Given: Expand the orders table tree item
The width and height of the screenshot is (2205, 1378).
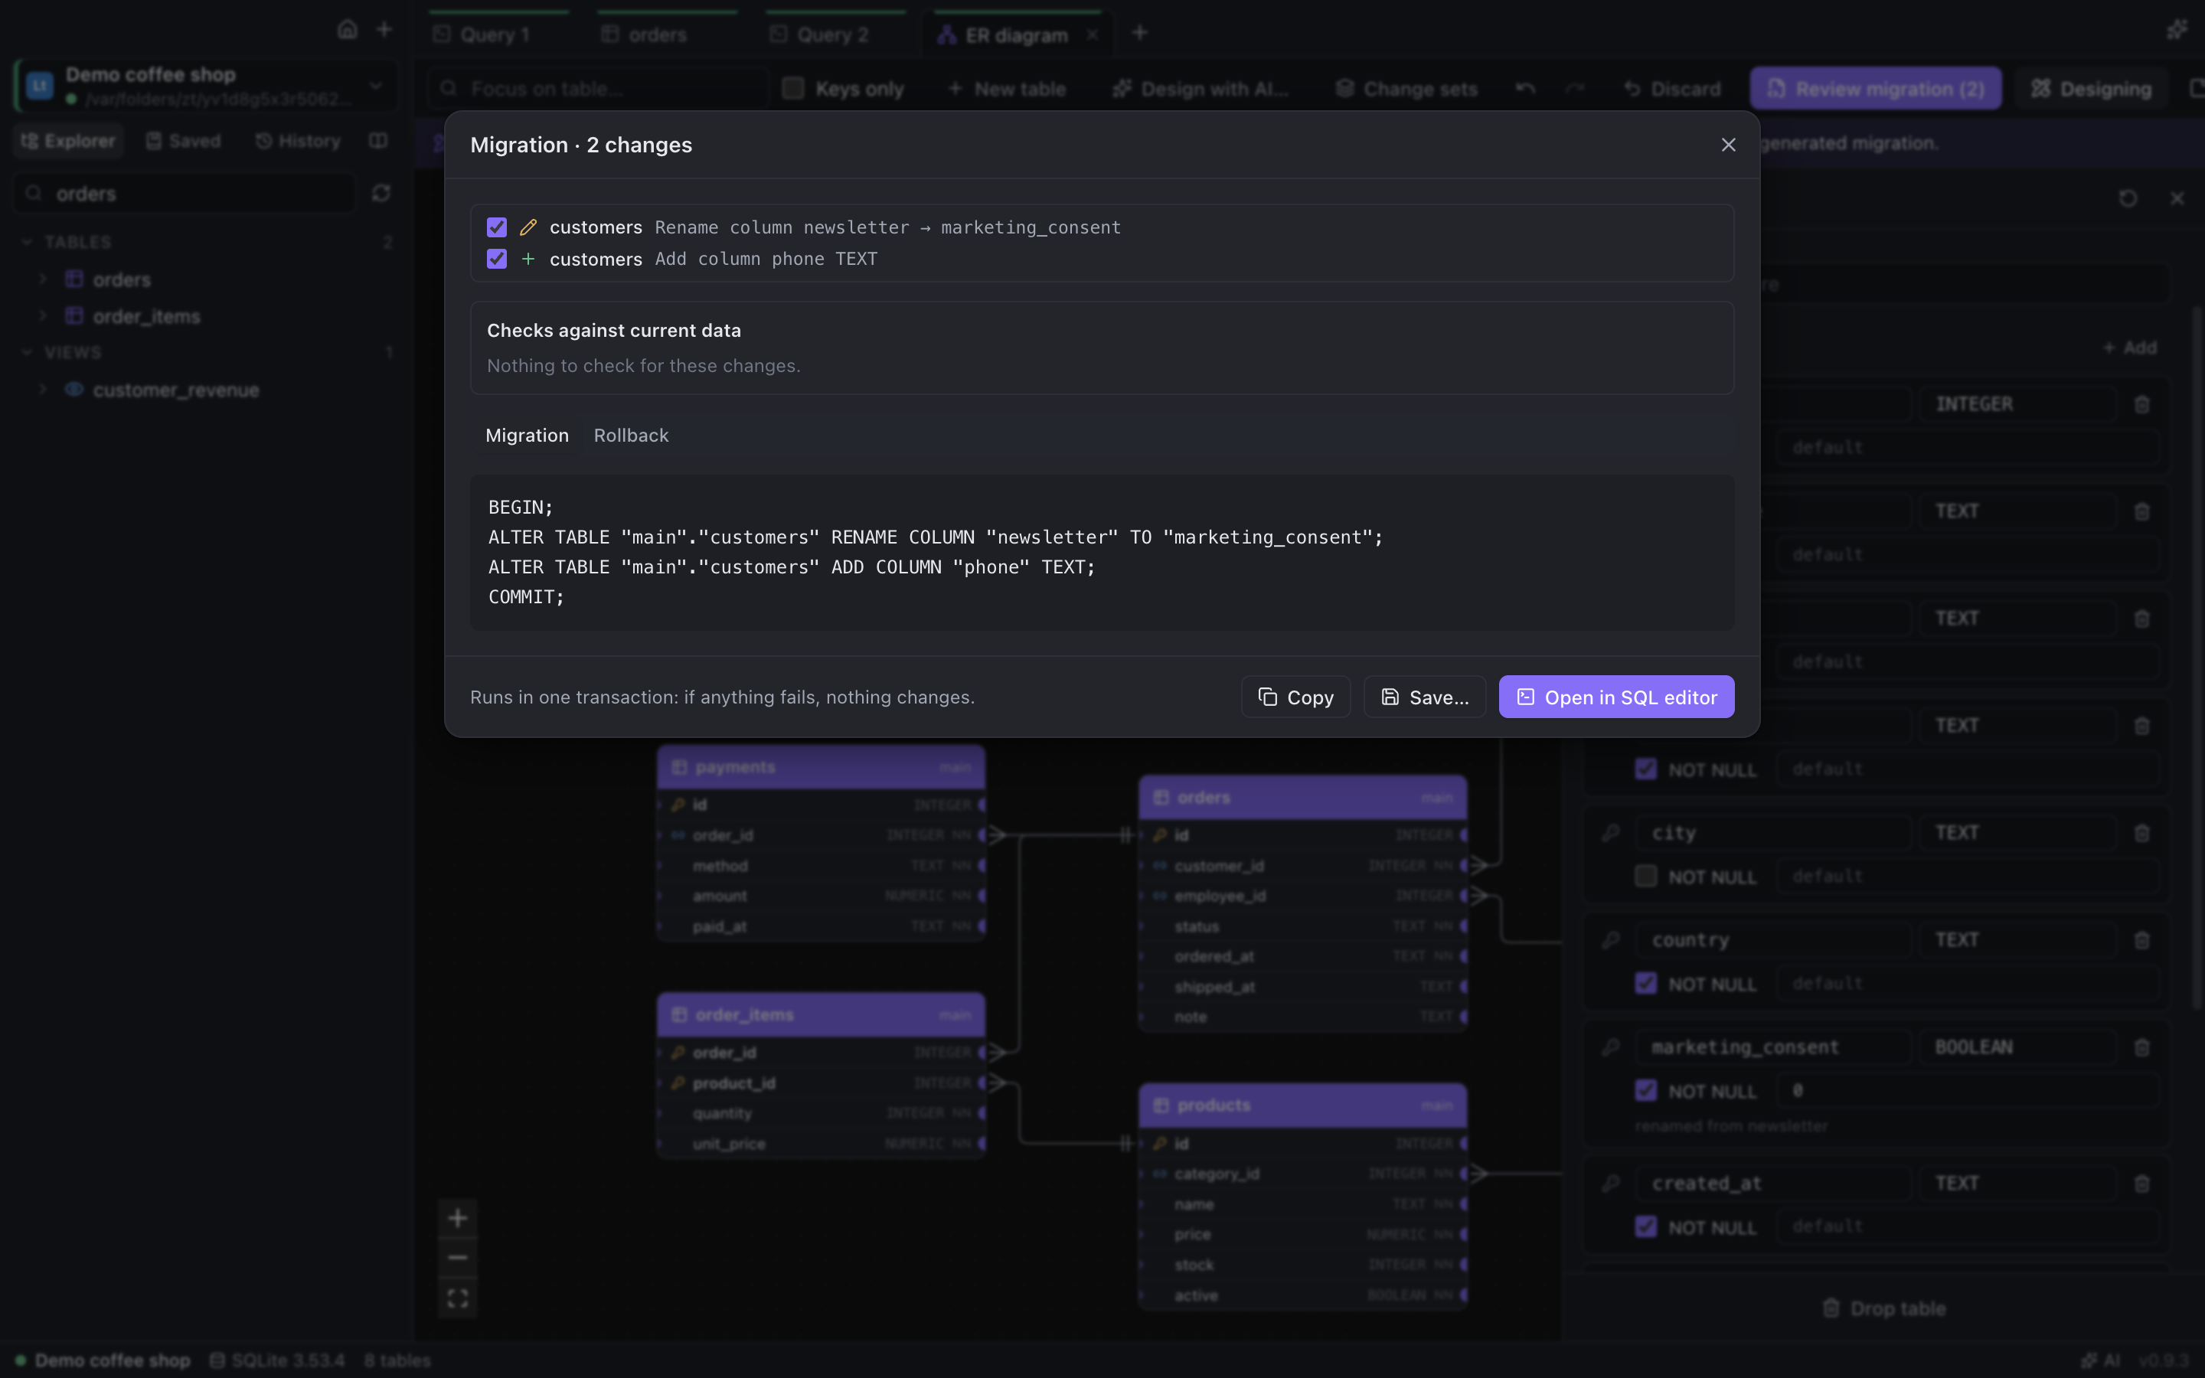Looking at the screenshot, I should [x=42, y=279].
